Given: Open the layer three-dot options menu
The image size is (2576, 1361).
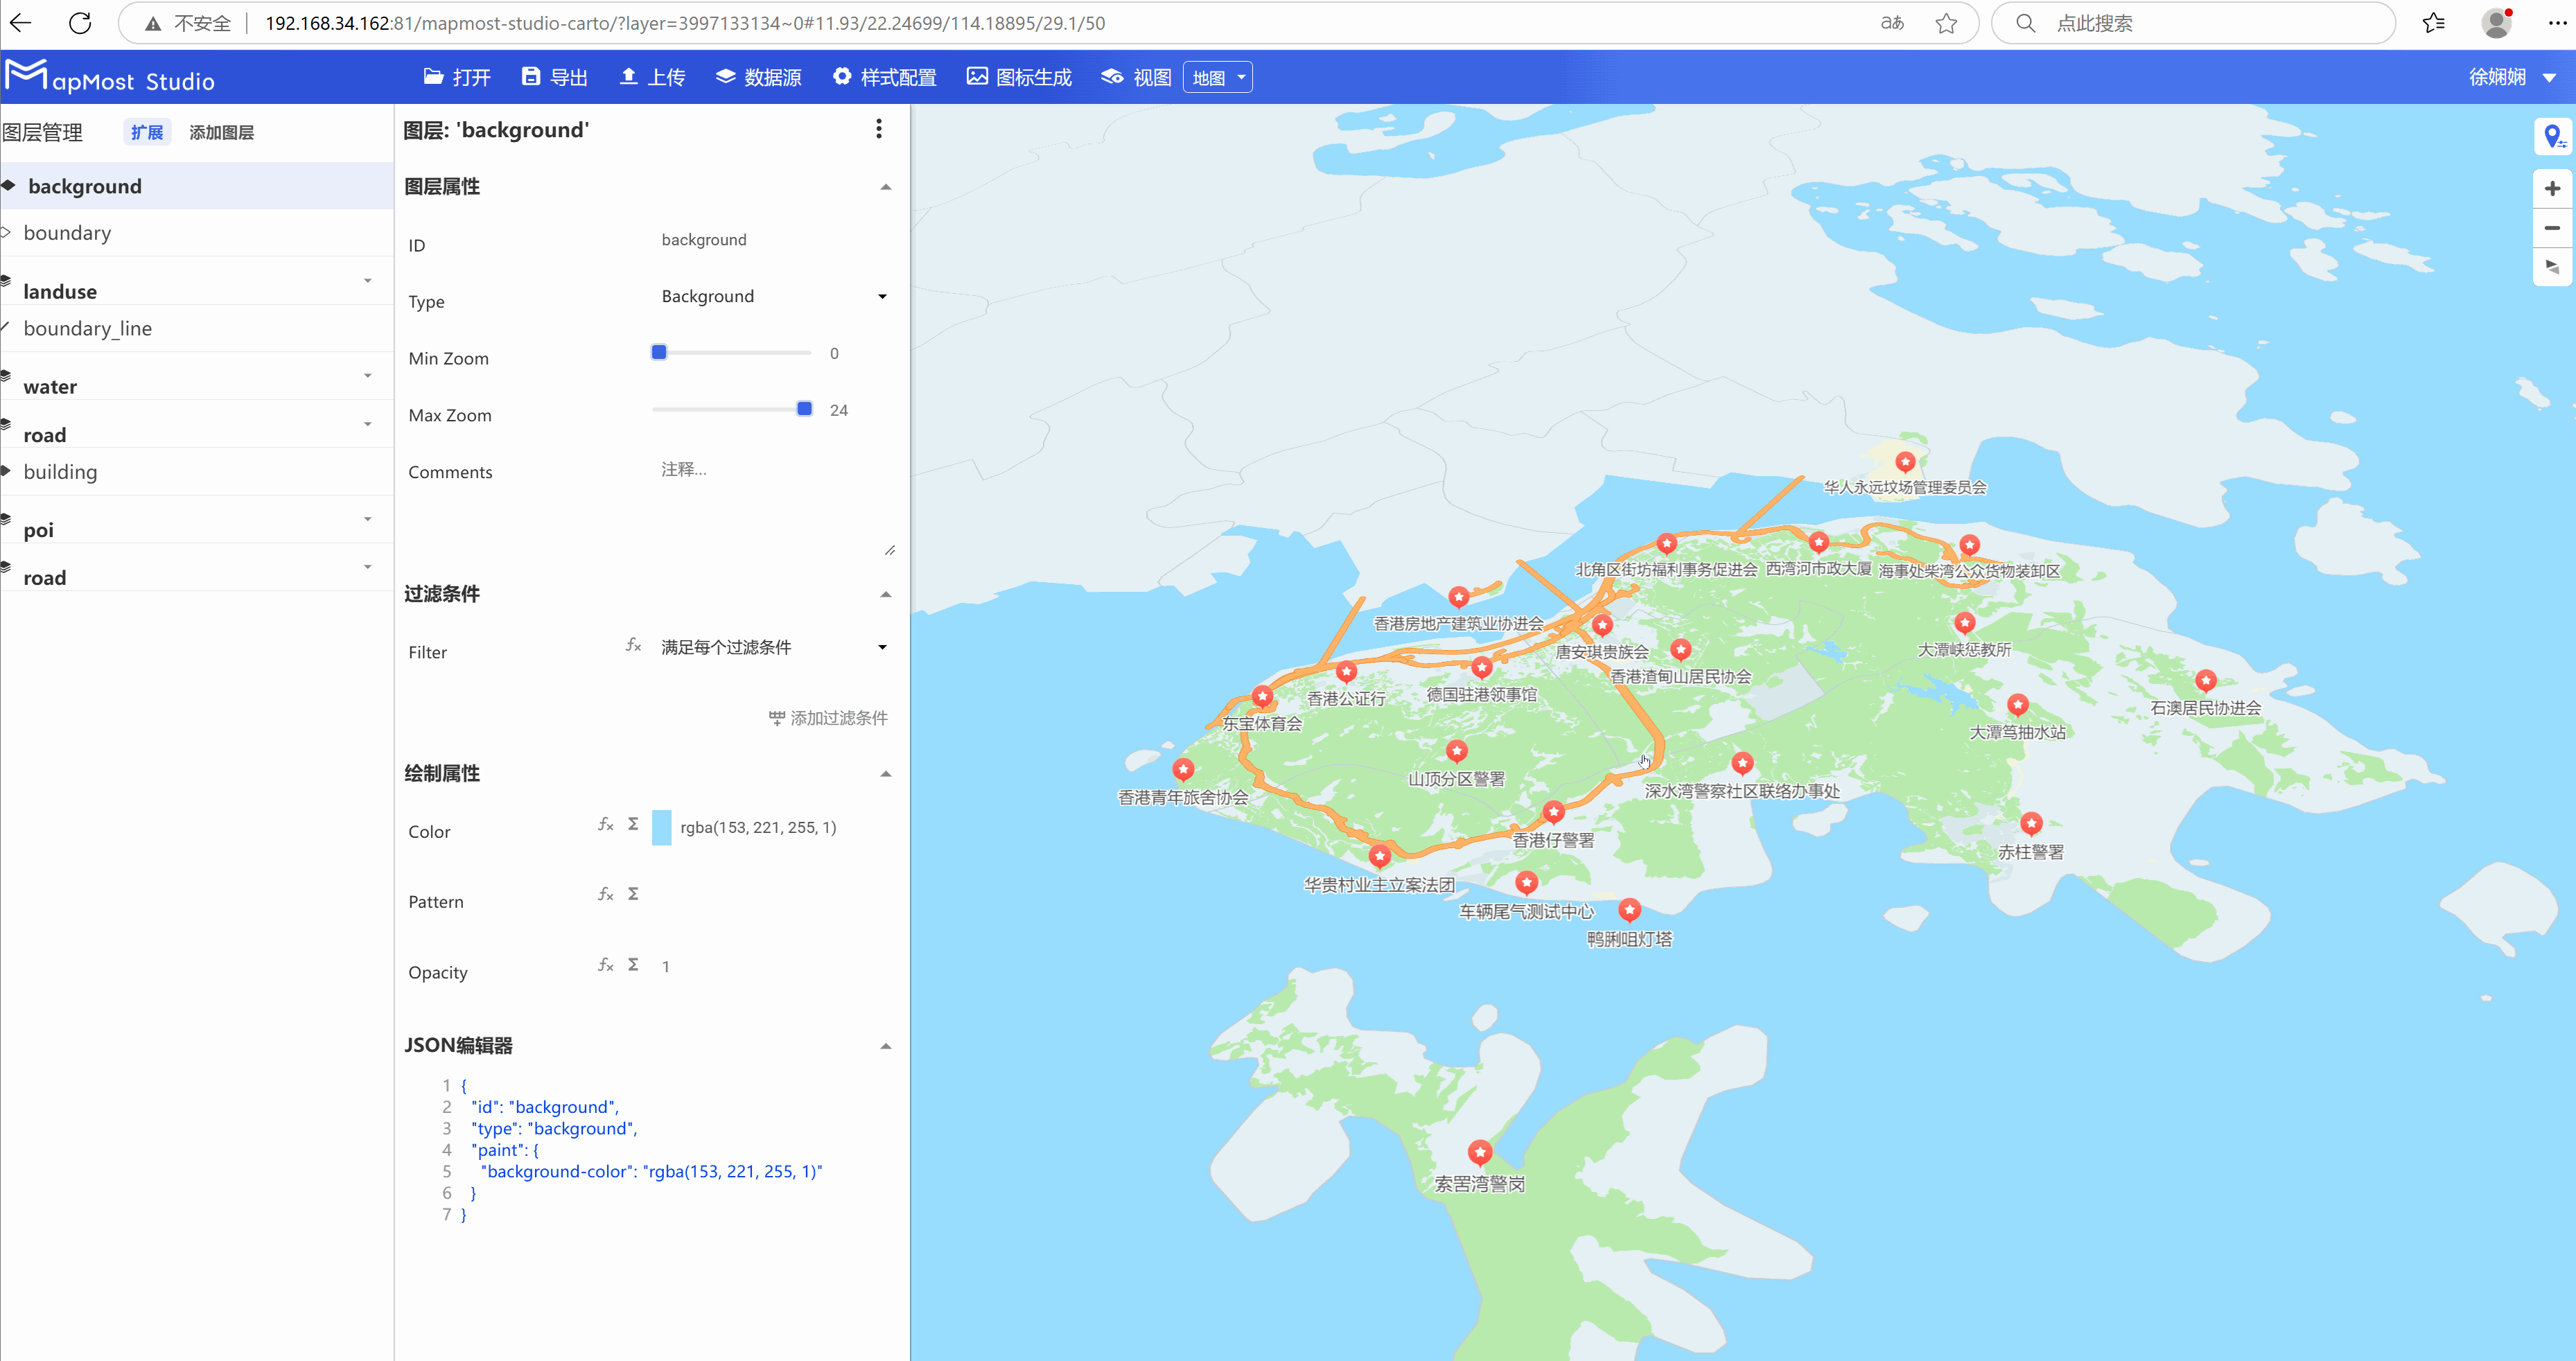Looking at the screenshot, I should [879, 129].
